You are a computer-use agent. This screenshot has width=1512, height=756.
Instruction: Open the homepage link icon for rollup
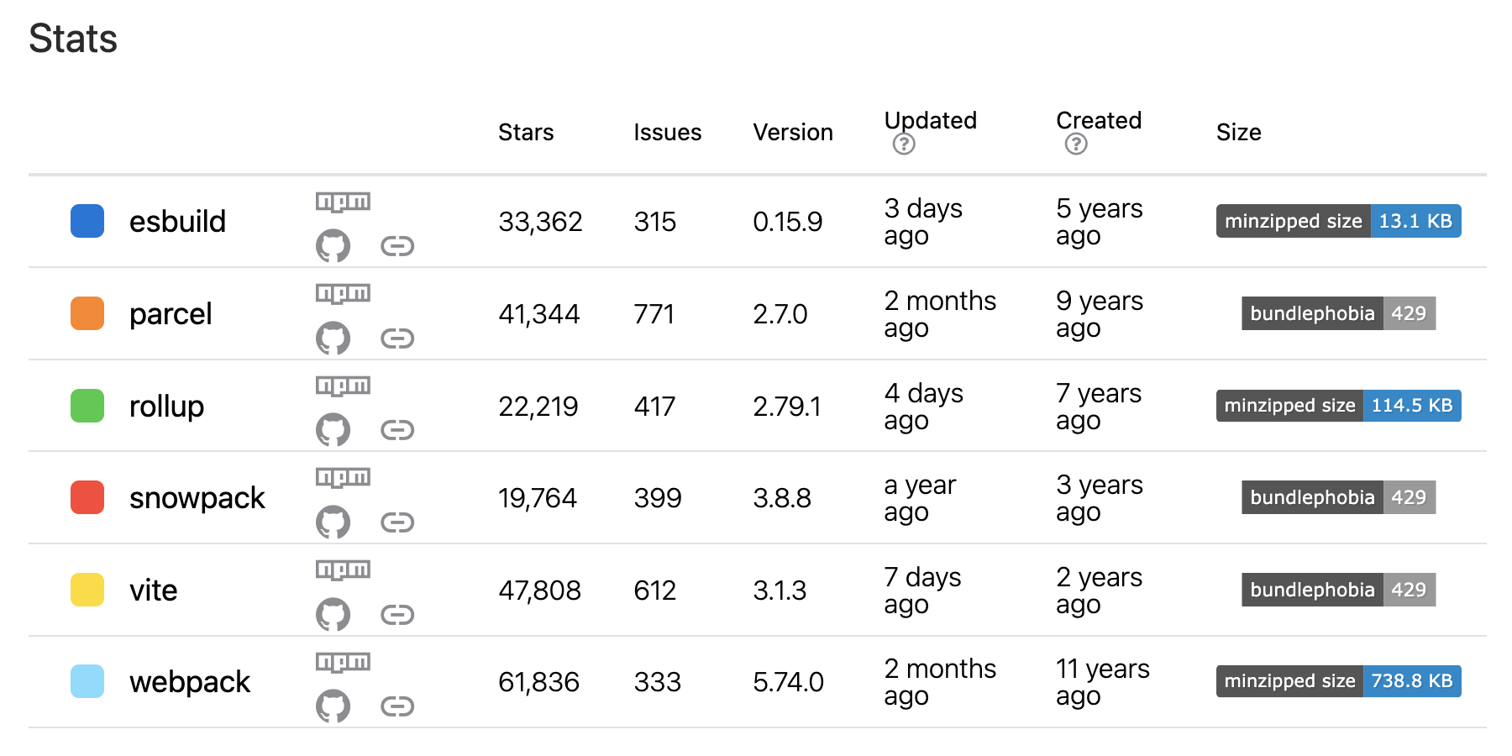tap(397, 430)
